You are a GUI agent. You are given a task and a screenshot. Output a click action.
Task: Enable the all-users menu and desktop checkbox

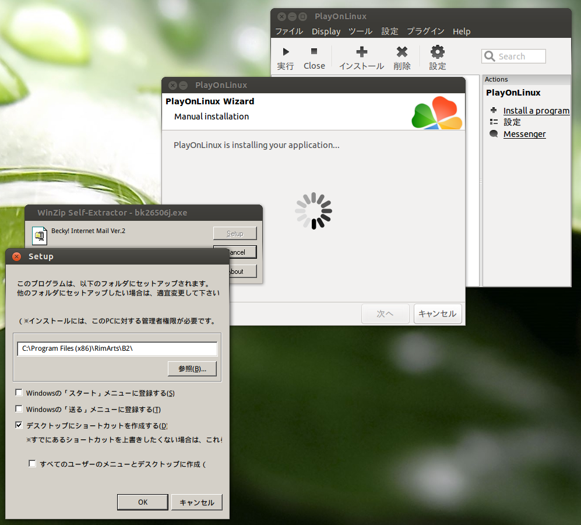coord(32,463)
